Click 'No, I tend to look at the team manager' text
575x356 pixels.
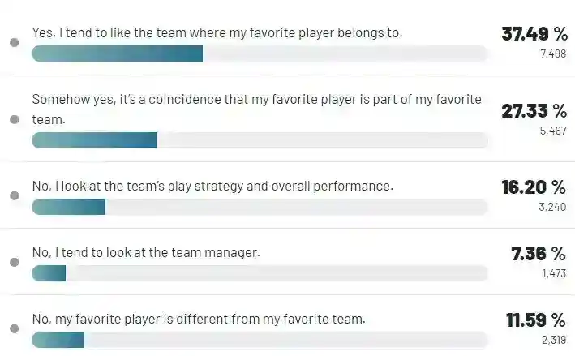tap(146, 252)
